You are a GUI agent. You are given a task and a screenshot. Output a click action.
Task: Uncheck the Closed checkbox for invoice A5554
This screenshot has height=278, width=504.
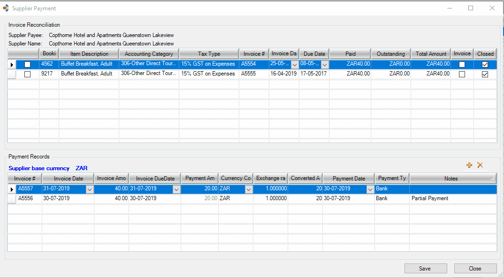click(485, 64)
